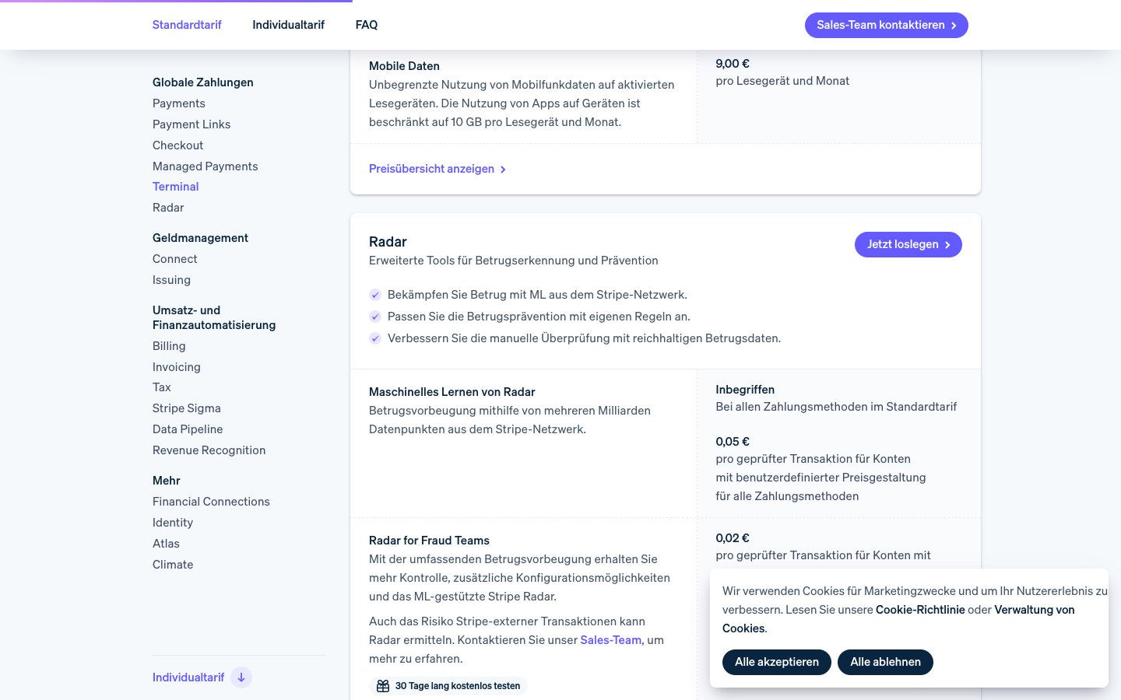Click checkmark icon beside manuelle Überprüfung bullet

coord(375,338)
